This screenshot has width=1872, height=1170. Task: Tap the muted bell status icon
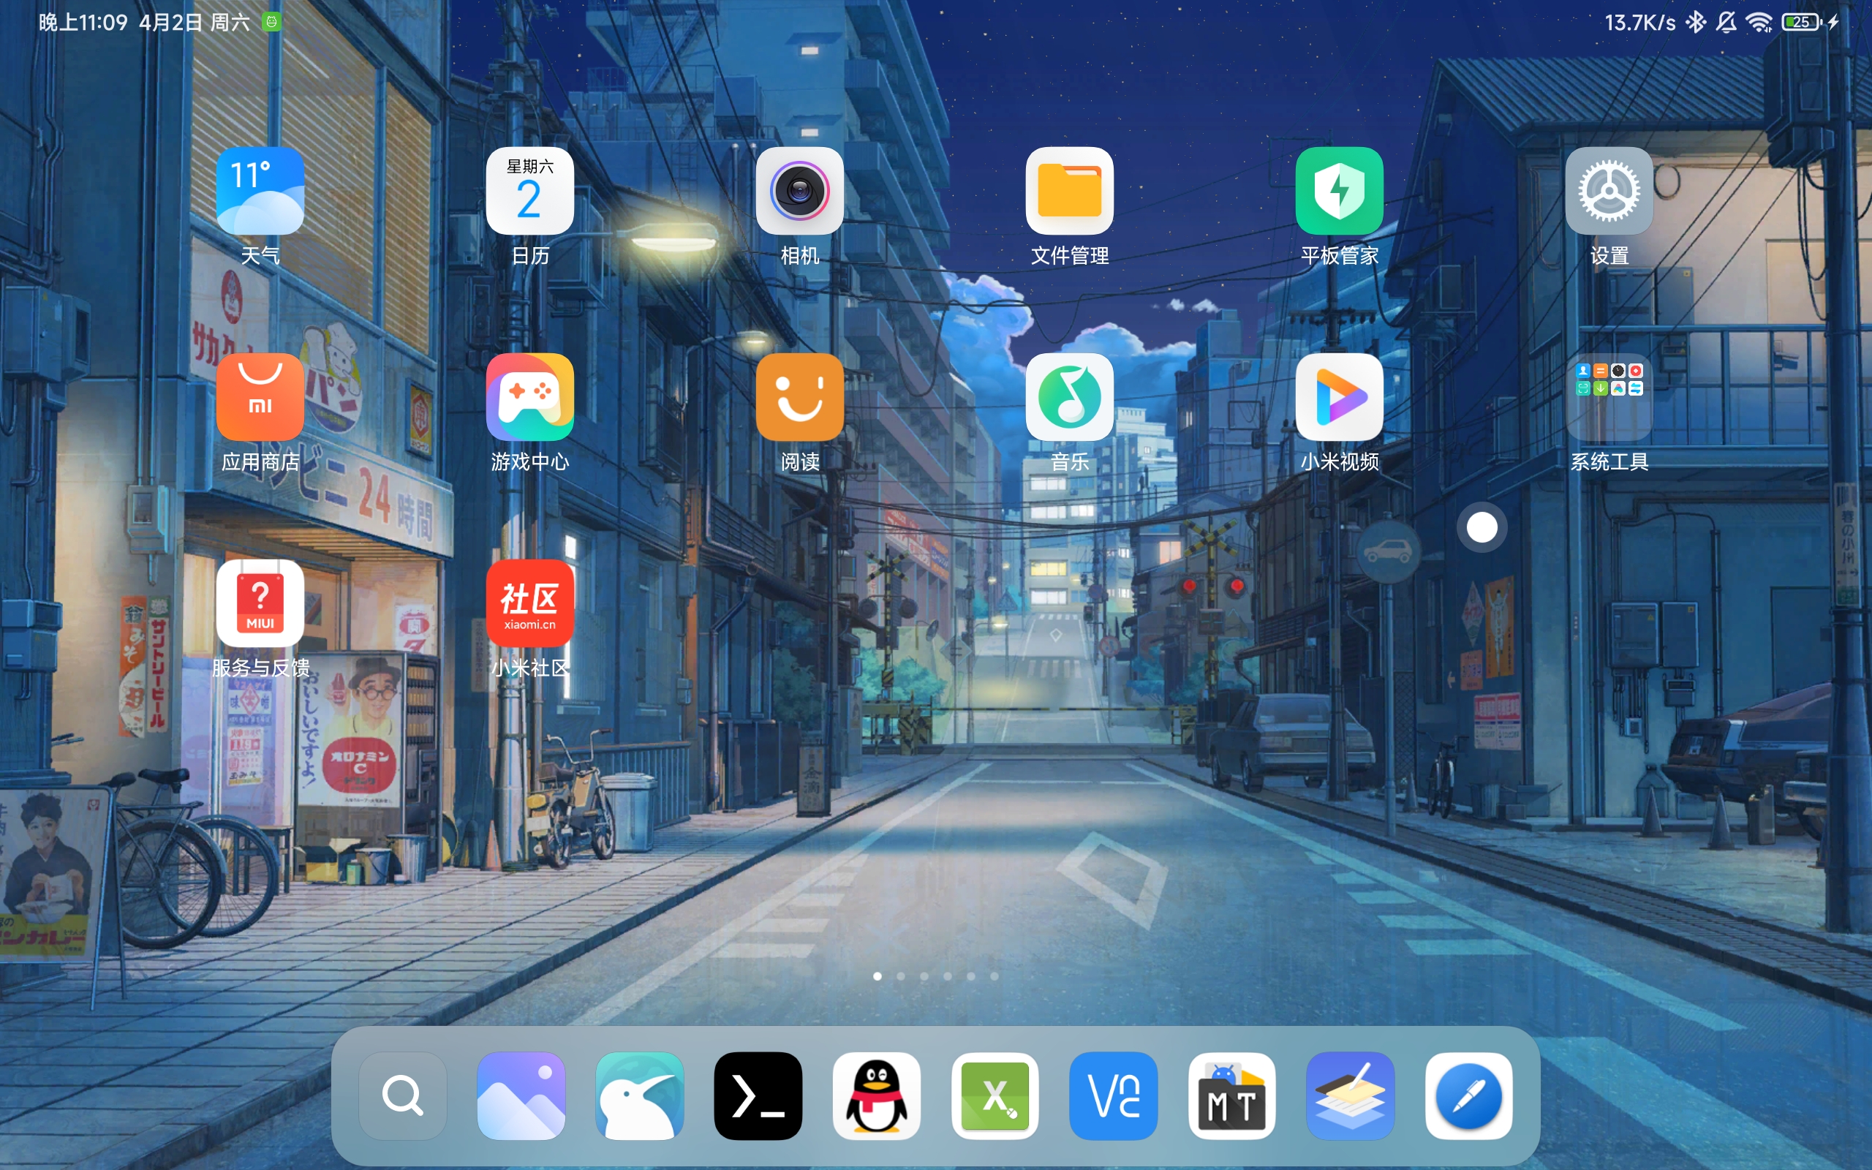[x=1726, y=23]
